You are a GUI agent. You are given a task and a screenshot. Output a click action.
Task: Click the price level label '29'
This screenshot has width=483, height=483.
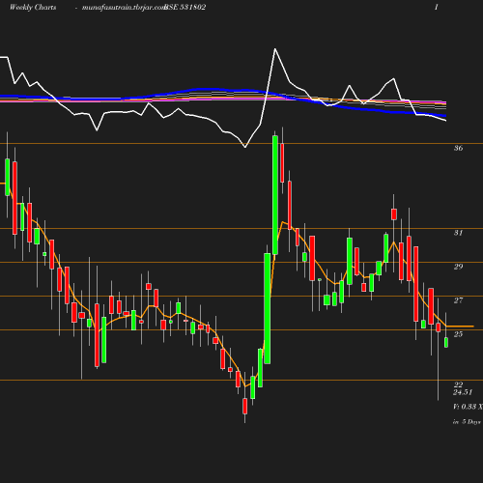(x=458, y=267)
